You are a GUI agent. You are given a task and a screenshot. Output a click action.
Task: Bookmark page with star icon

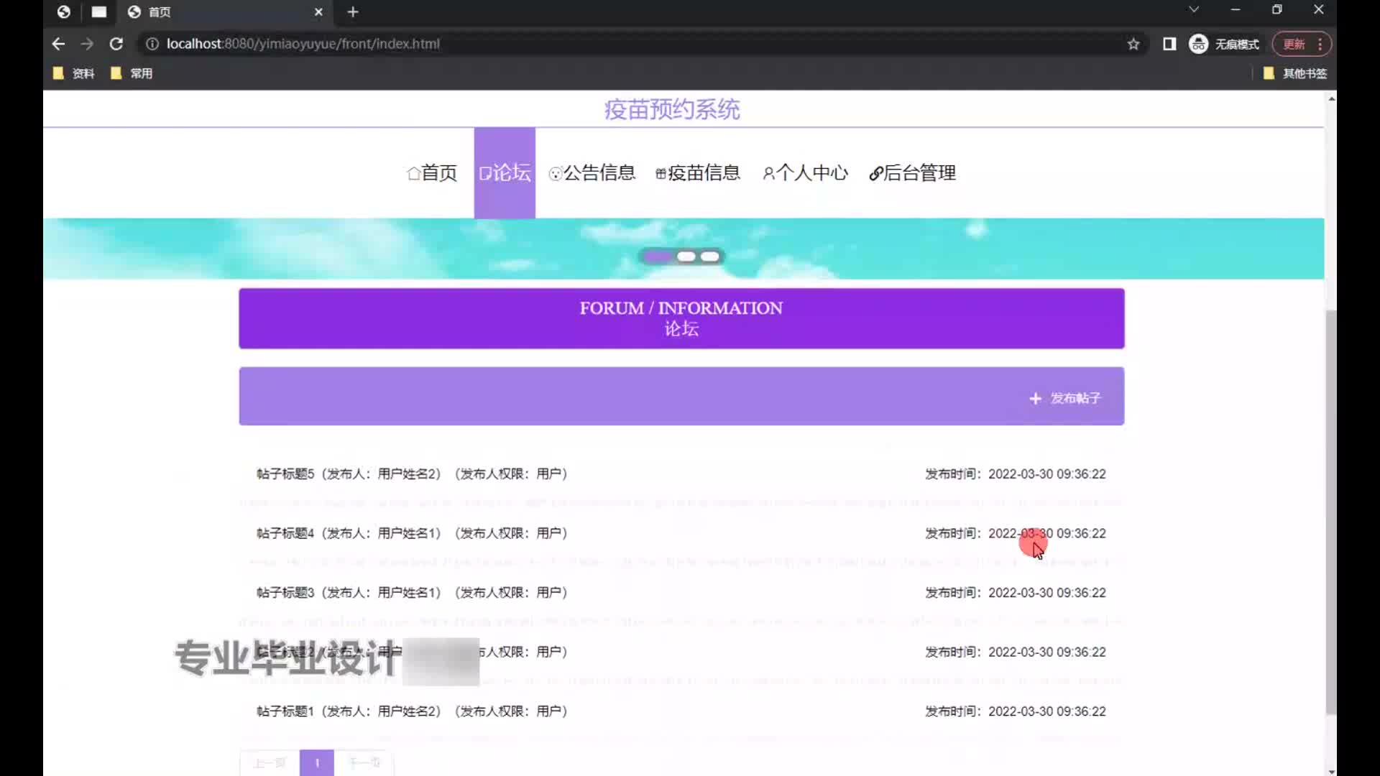coord(1133,44)
